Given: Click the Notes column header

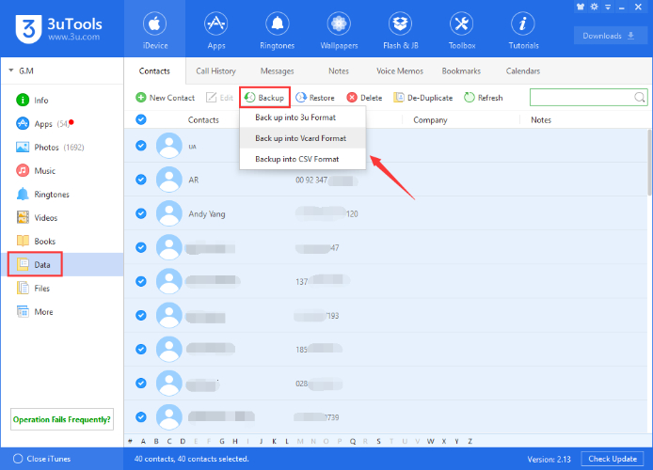Looking at the screenshot, I should 541,119.
